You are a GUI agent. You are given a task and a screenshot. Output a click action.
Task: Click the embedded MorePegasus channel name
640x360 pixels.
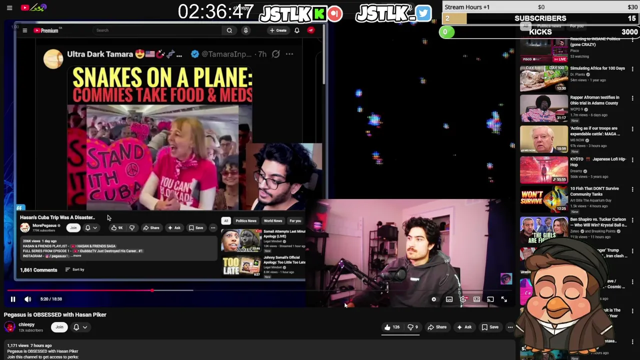tap(44, 225)
